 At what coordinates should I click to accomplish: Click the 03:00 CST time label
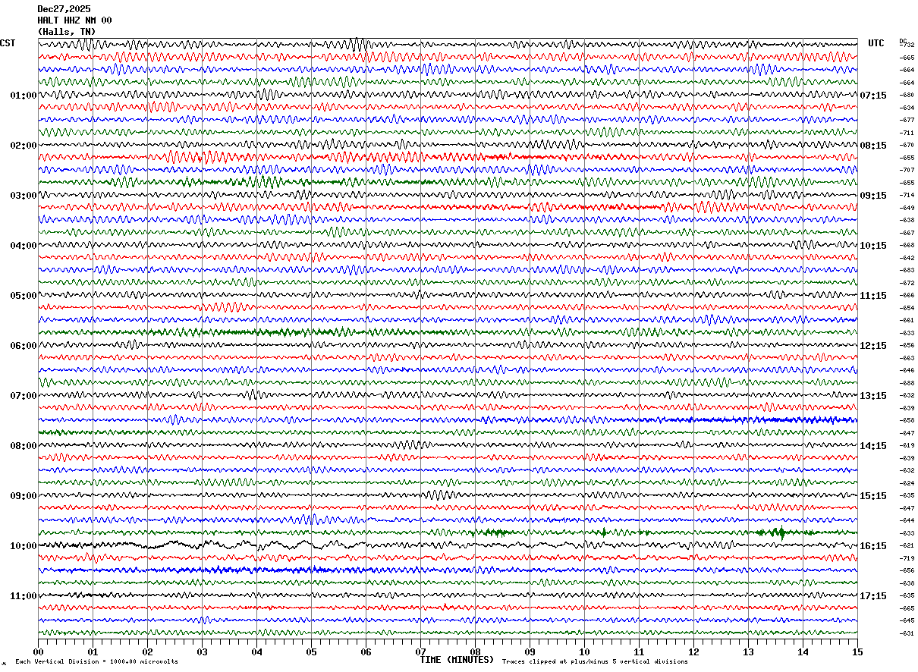pyautogui.click(x=23, y=196)
